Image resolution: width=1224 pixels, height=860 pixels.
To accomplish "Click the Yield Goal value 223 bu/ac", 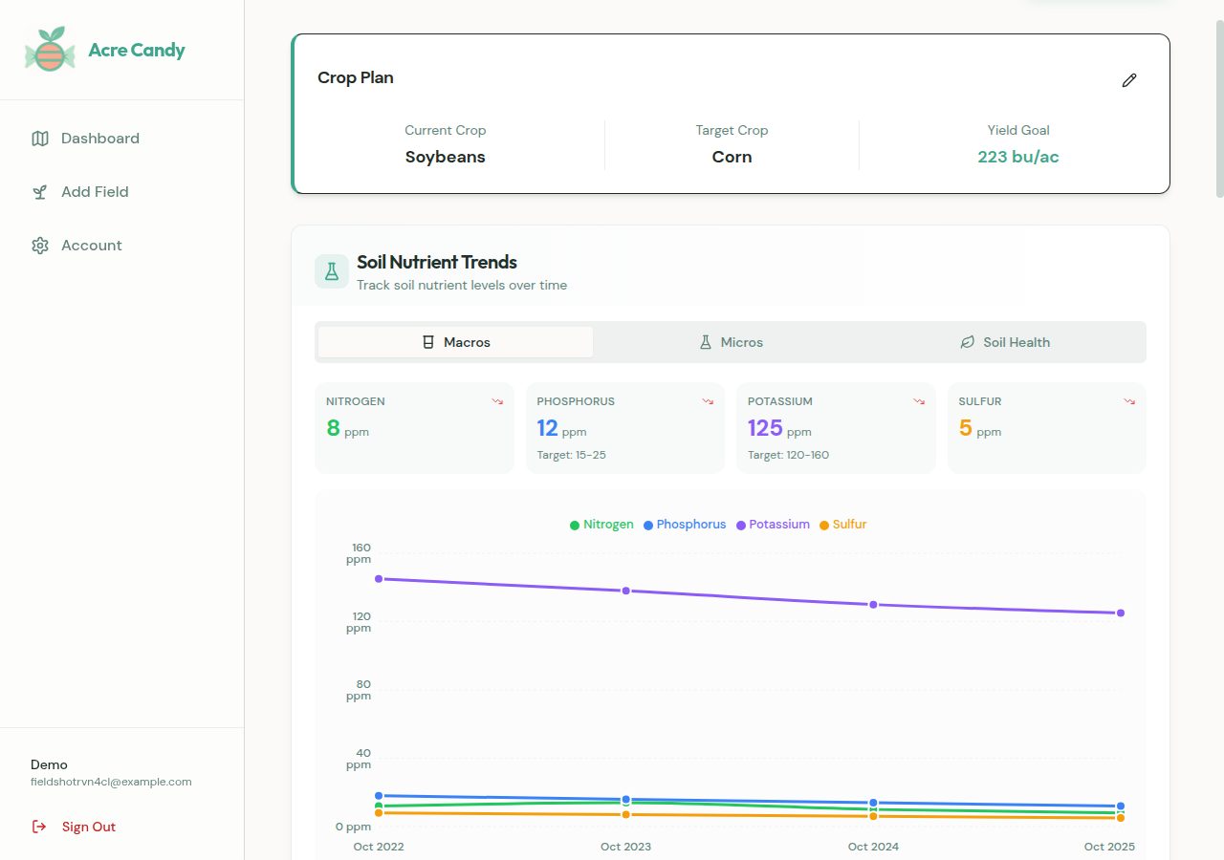I will click(1018, 157).
